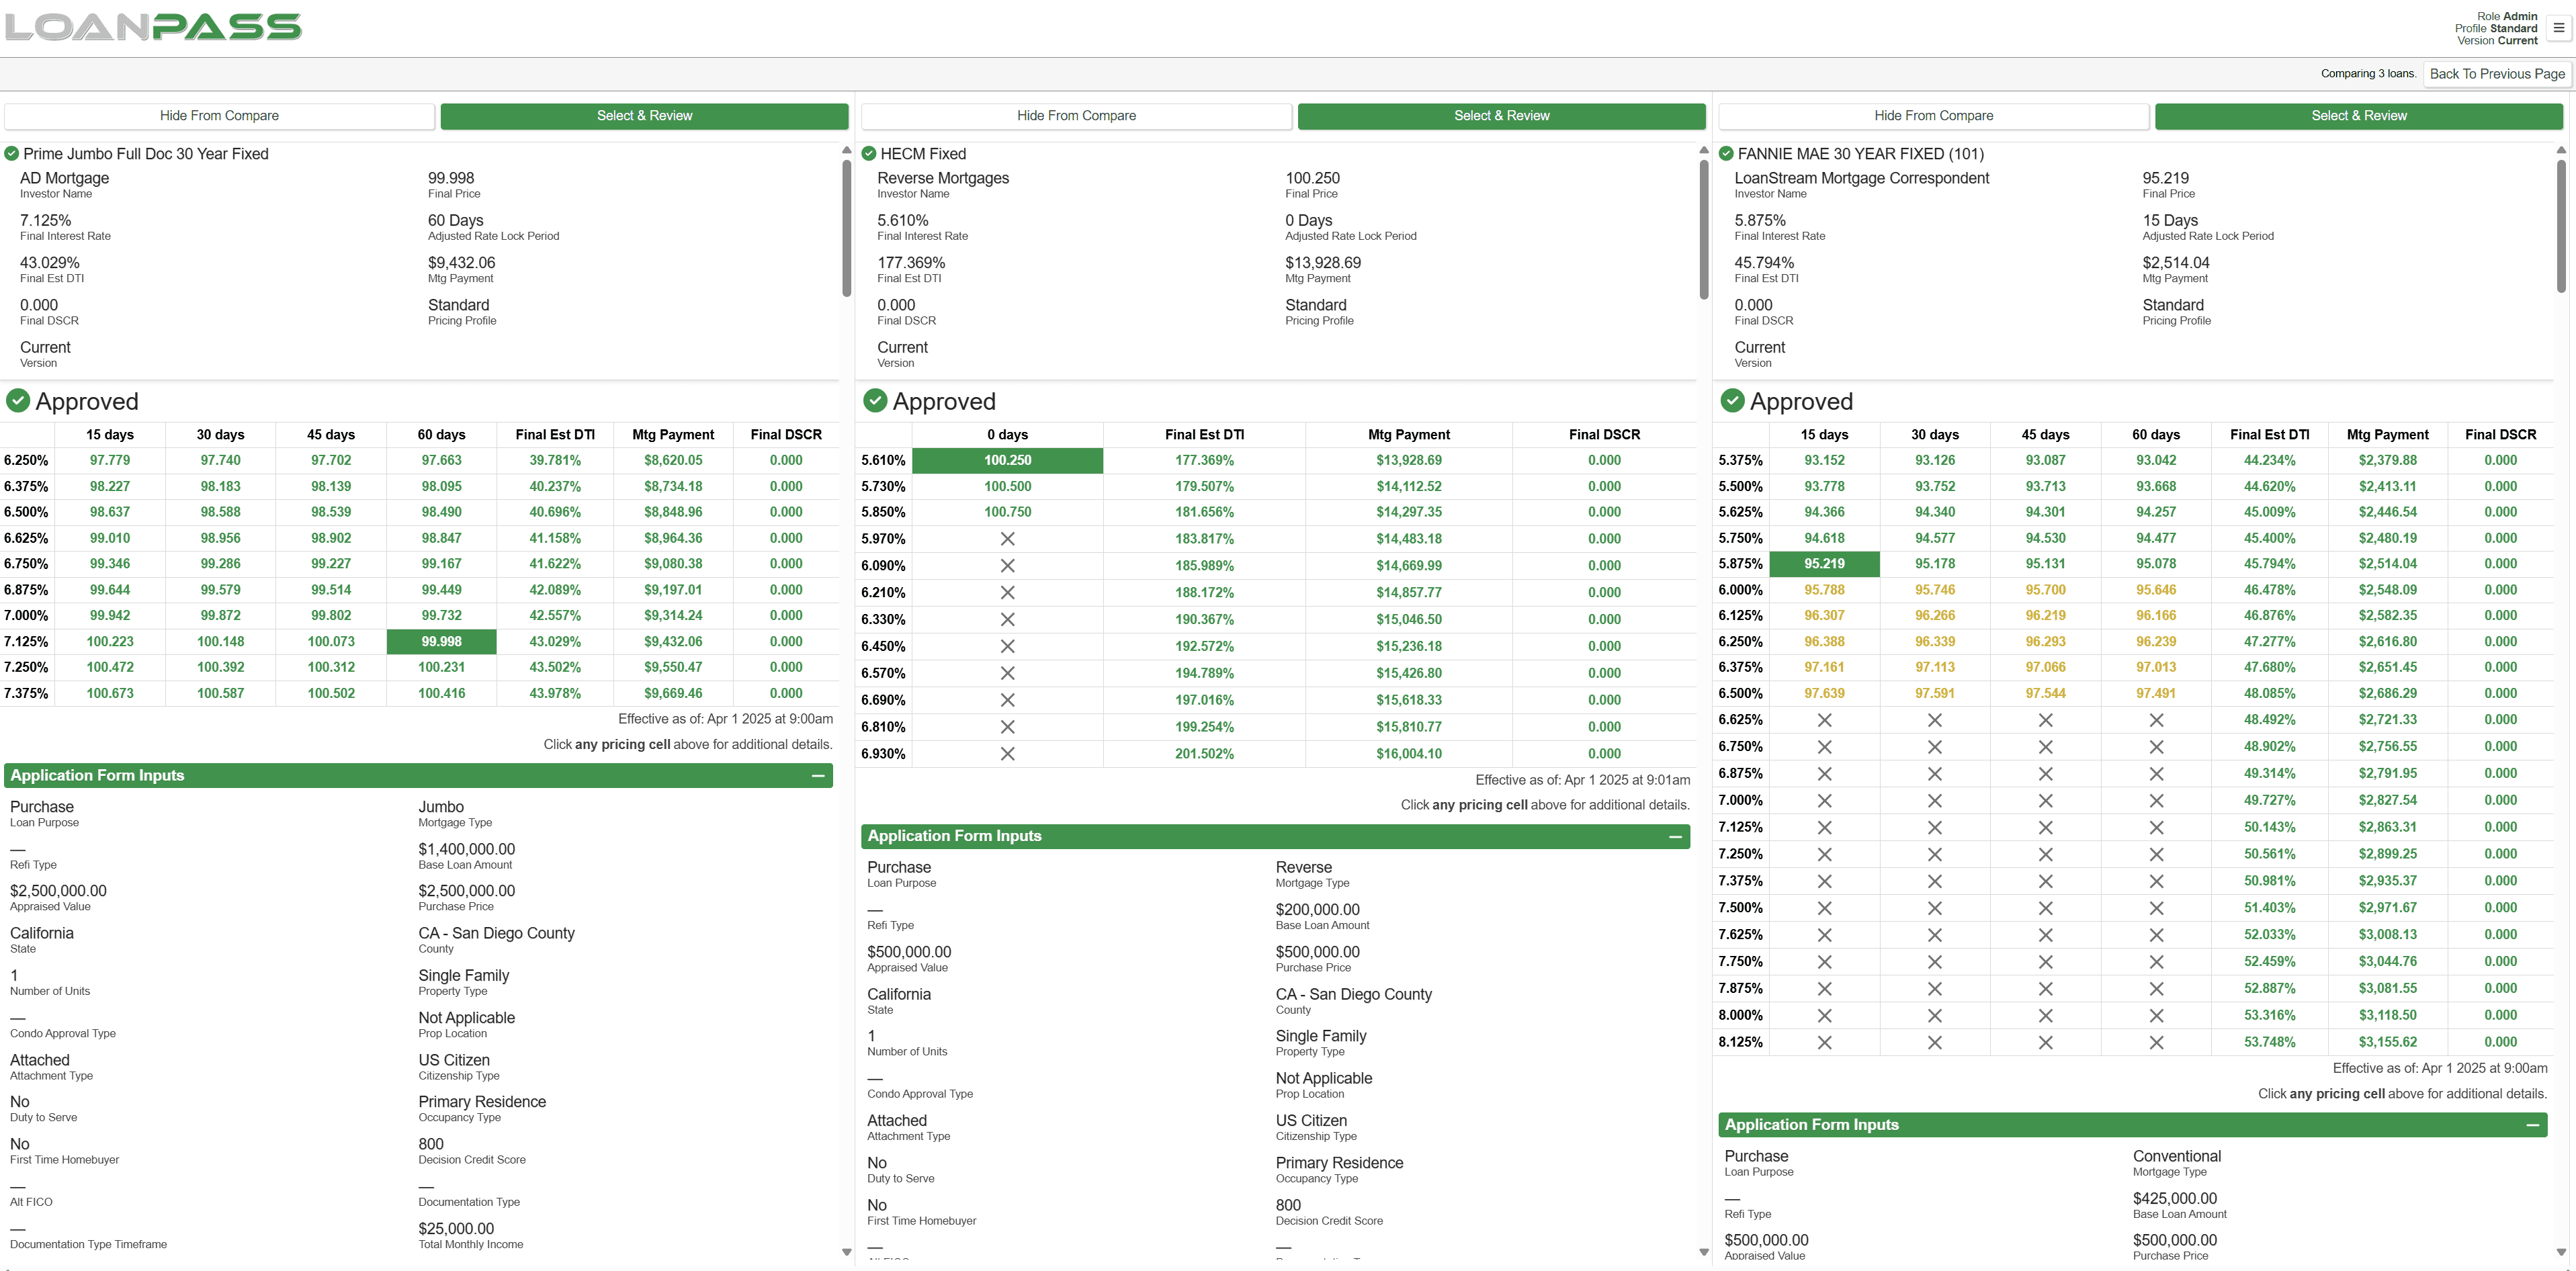Click green check icon beside HECM Fixed

(869, 154)
